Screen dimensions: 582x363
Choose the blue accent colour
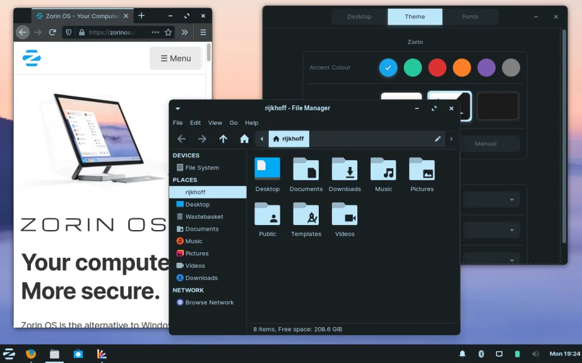pos(388,67)
